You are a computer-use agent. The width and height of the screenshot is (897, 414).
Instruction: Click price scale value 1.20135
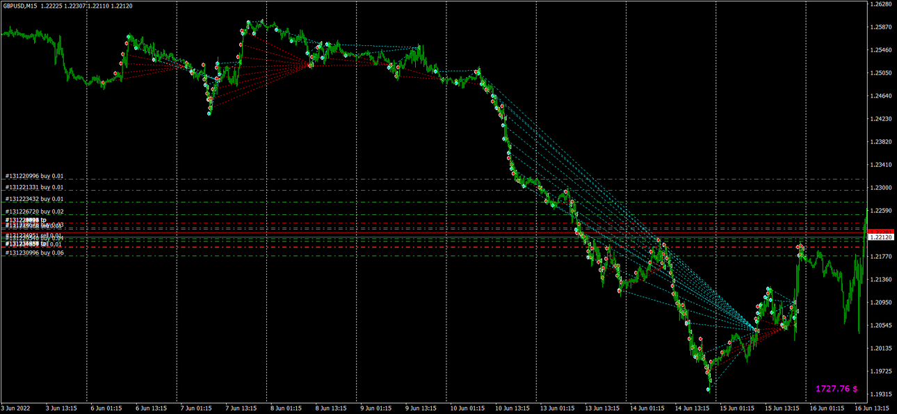pyautogui.click(x=881, y=349)
